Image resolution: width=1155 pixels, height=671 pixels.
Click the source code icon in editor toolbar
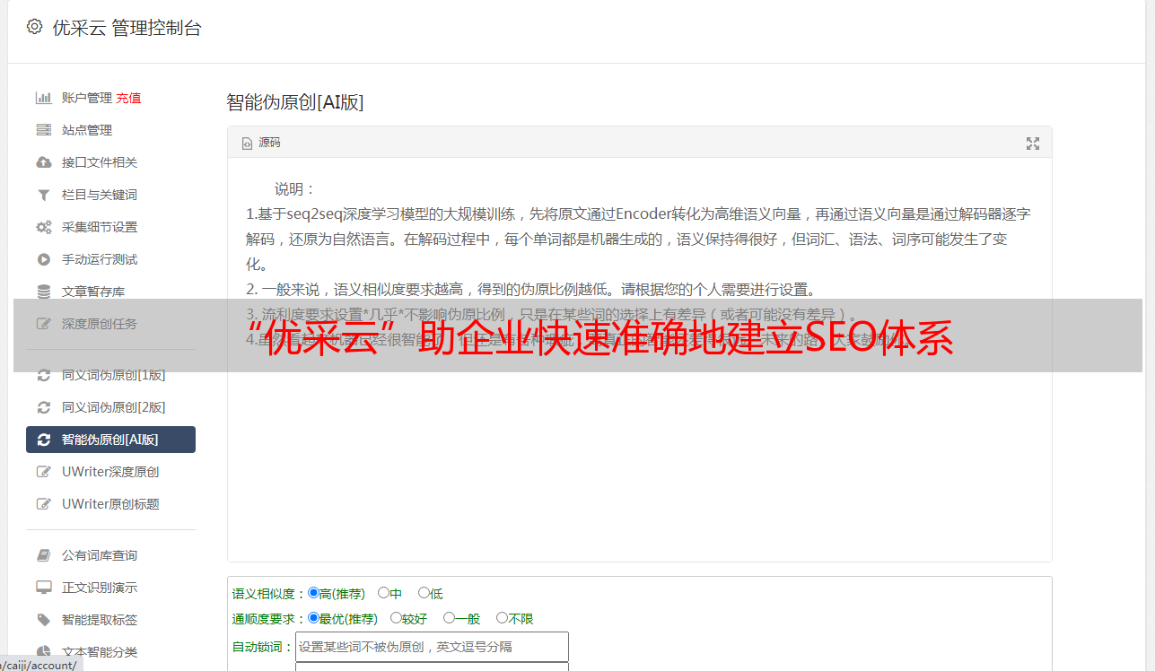[248, 144]
